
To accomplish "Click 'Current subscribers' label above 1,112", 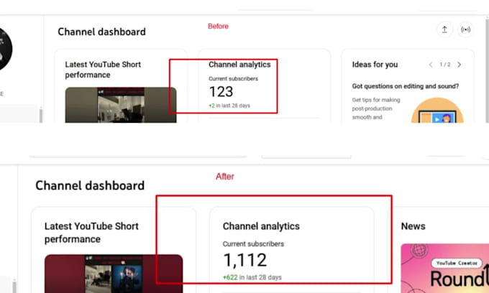I will click(253, 243).
